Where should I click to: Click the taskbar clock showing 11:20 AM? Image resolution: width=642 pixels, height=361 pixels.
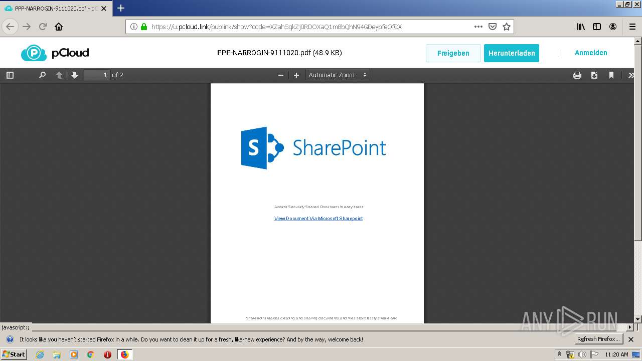[x=616, y=354]
